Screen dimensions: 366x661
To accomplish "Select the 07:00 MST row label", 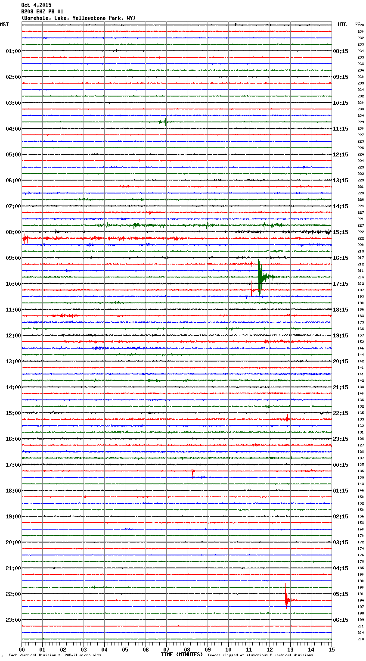I will 13,206.
